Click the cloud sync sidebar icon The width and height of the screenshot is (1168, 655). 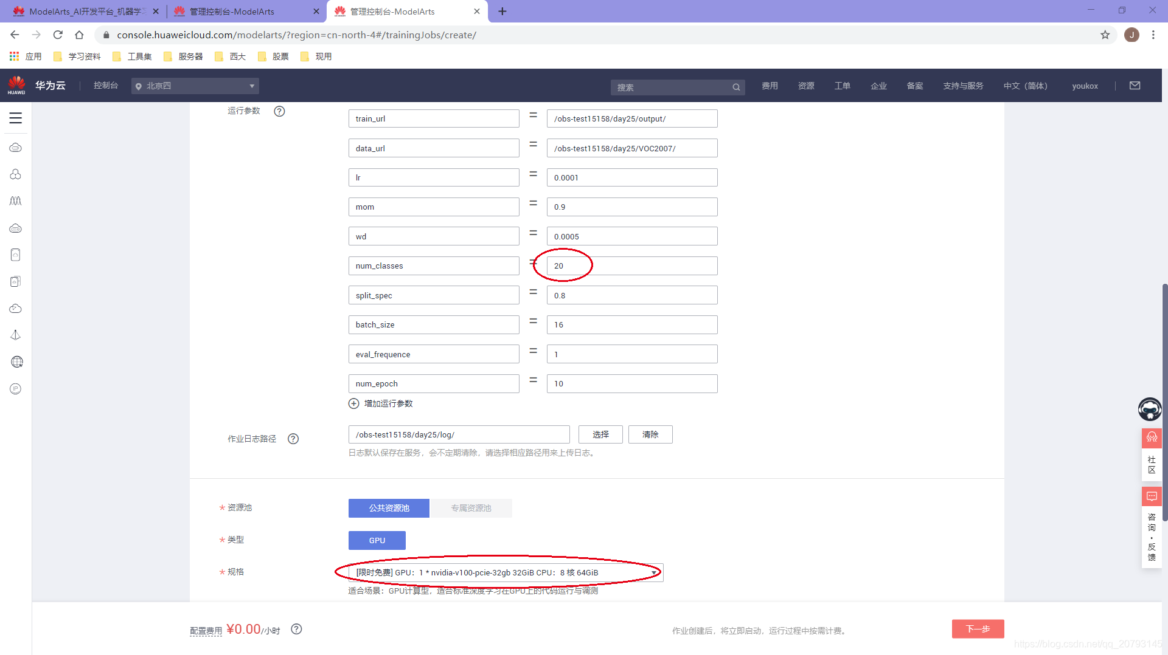pos(16,309)
